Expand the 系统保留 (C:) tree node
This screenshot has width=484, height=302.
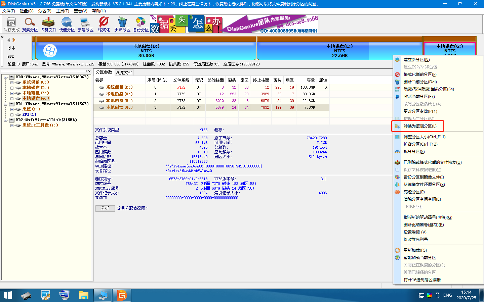coord(12,83)
